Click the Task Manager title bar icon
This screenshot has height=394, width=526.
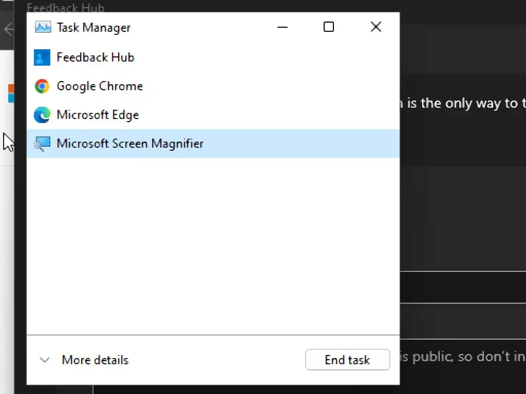[x=43, y=27]
